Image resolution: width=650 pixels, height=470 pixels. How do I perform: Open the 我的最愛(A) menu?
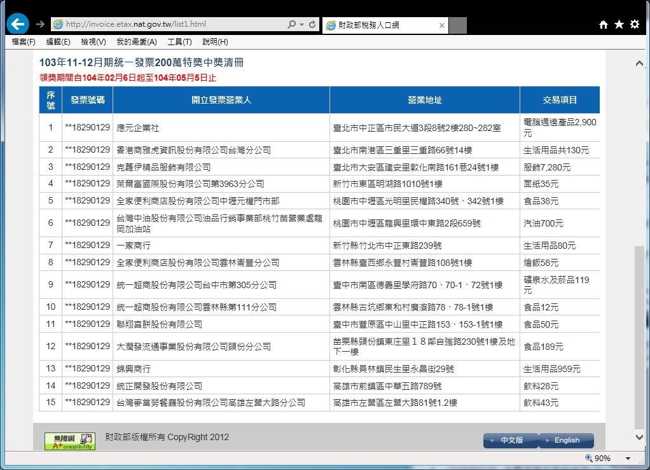pos(136,42)
